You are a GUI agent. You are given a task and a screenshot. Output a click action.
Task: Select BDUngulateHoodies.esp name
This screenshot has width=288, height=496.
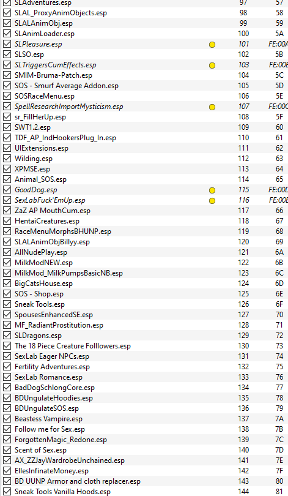[54, 398]
